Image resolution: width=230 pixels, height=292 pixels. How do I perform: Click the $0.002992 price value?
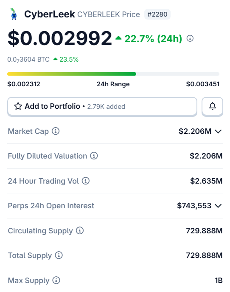tap(60, 38)
